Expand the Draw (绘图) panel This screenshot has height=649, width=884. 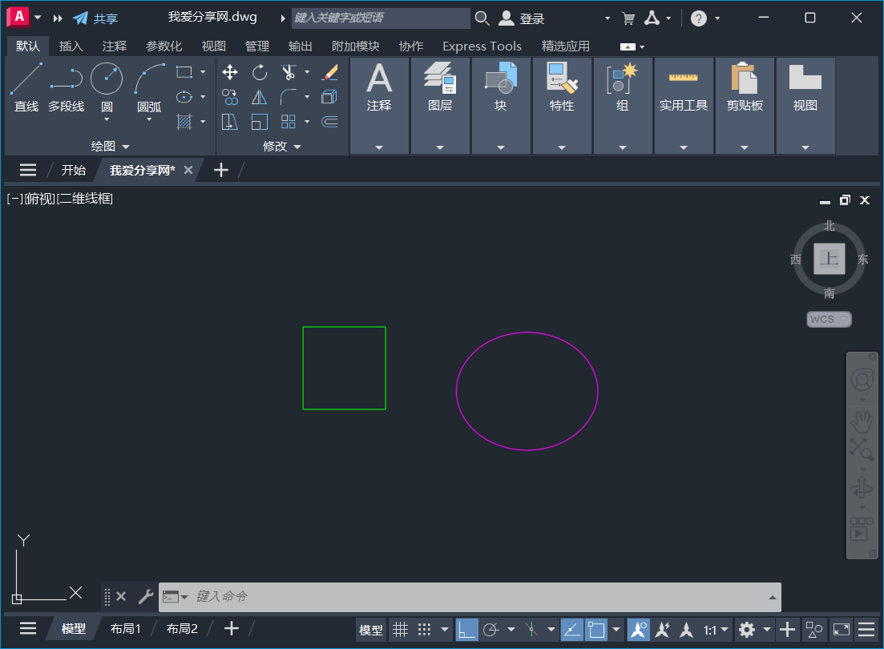111,147
